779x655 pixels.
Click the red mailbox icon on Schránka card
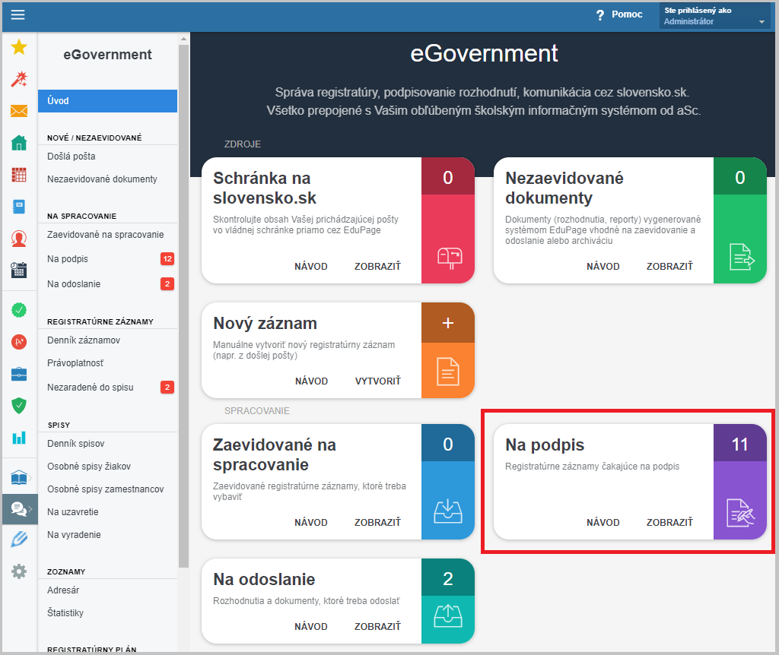click(x=449, y=258)
